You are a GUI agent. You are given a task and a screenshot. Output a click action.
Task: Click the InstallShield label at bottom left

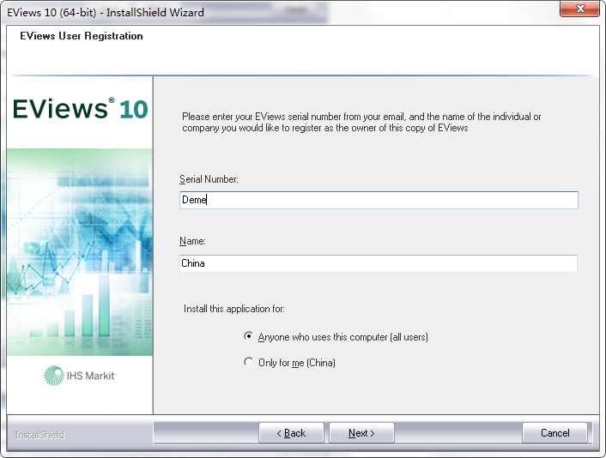(x=39, y=435)
